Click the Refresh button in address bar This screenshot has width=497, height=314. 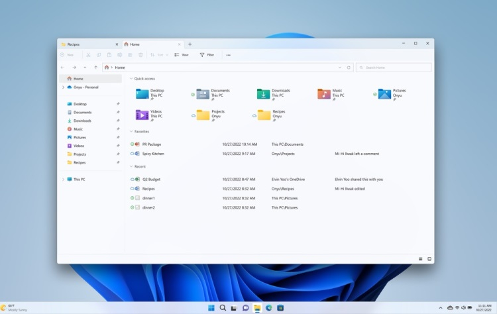[349, 68]
